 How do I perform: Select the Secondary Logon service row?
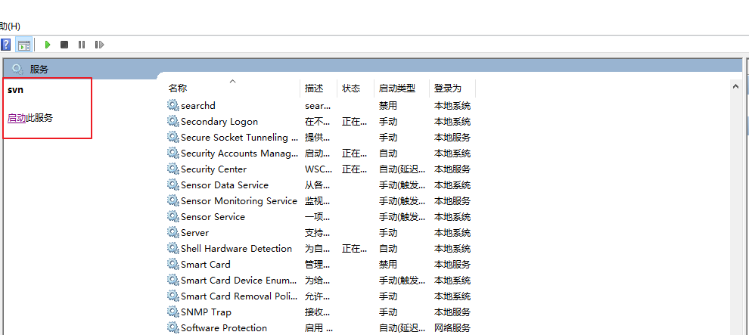pyautogui.click(x=219, y=121)
